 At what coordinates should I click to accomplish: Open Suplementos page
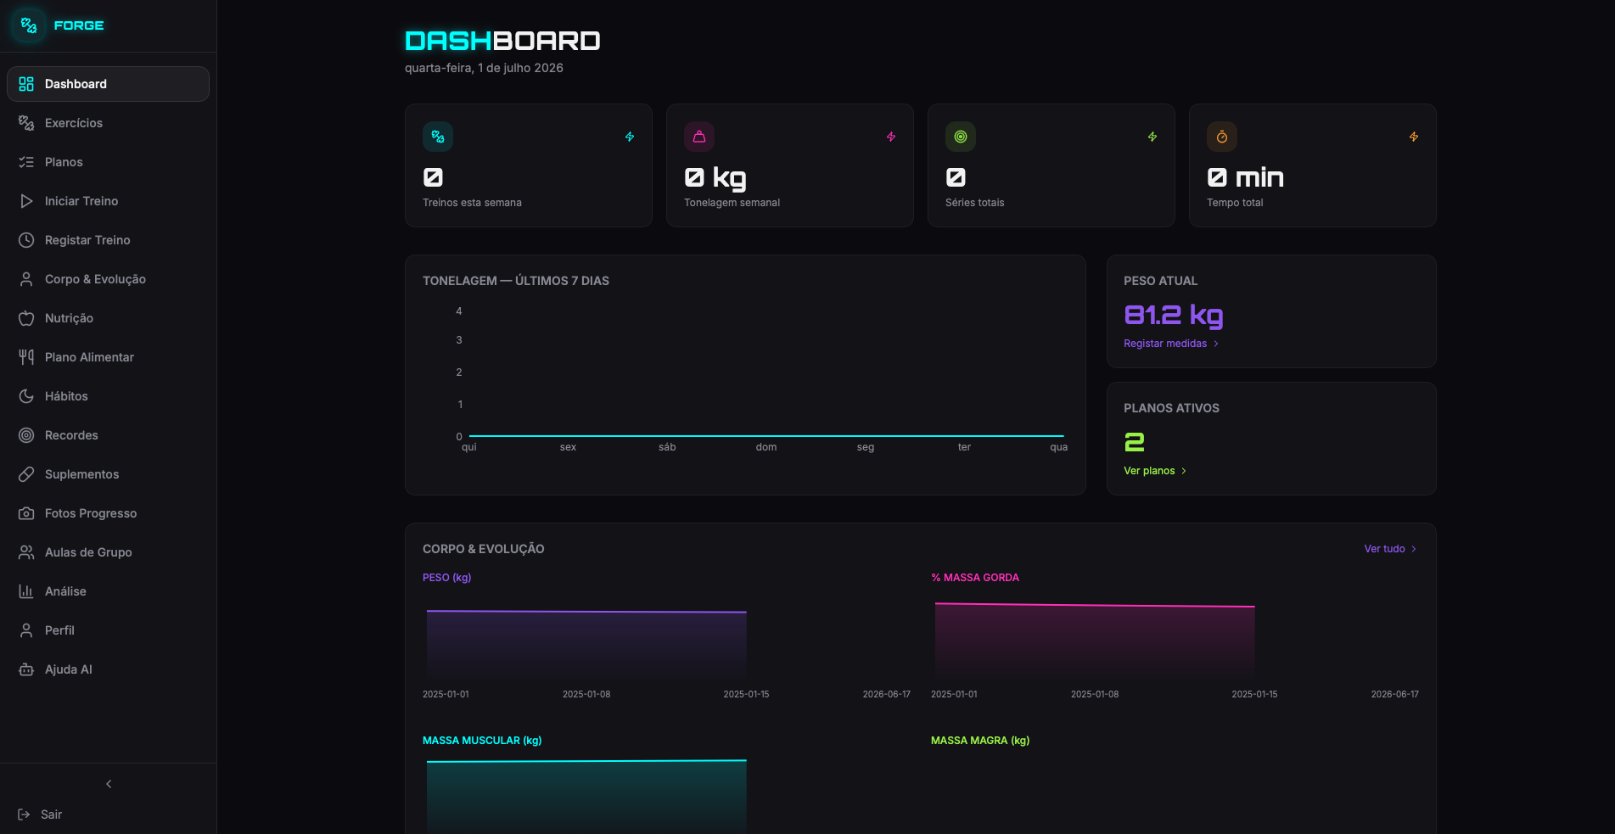pos(108,474)
